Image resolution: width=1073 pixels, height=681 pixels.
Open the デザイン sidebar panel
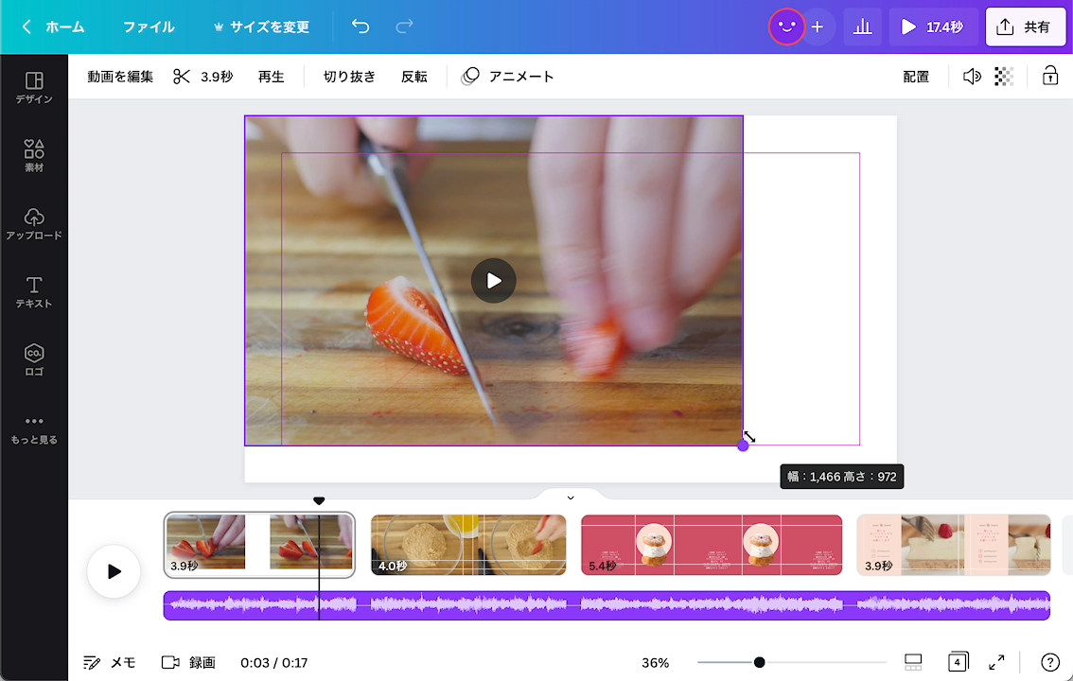point(33,88)
